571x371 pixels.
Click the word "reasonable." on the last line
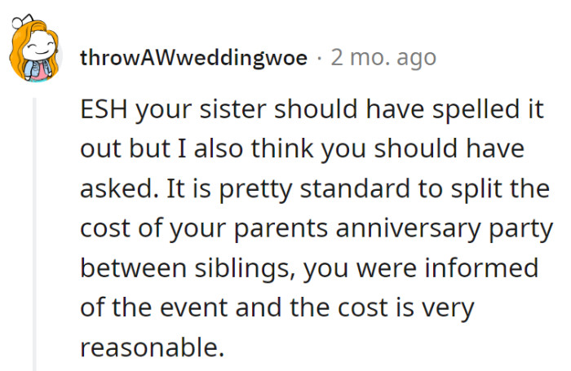pyautogui.click(x=152, y=347)
